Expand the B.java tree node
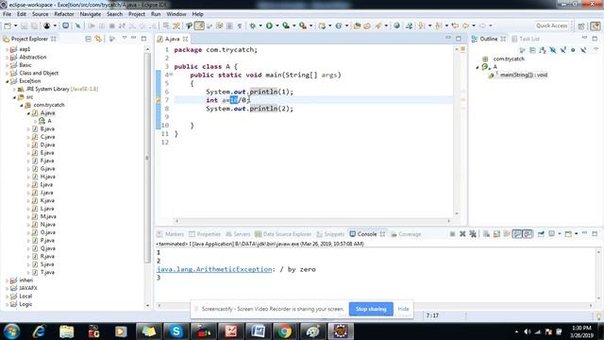Image resolution: width=604 pixels, height=340 pixels. click(x=28, y=129)
